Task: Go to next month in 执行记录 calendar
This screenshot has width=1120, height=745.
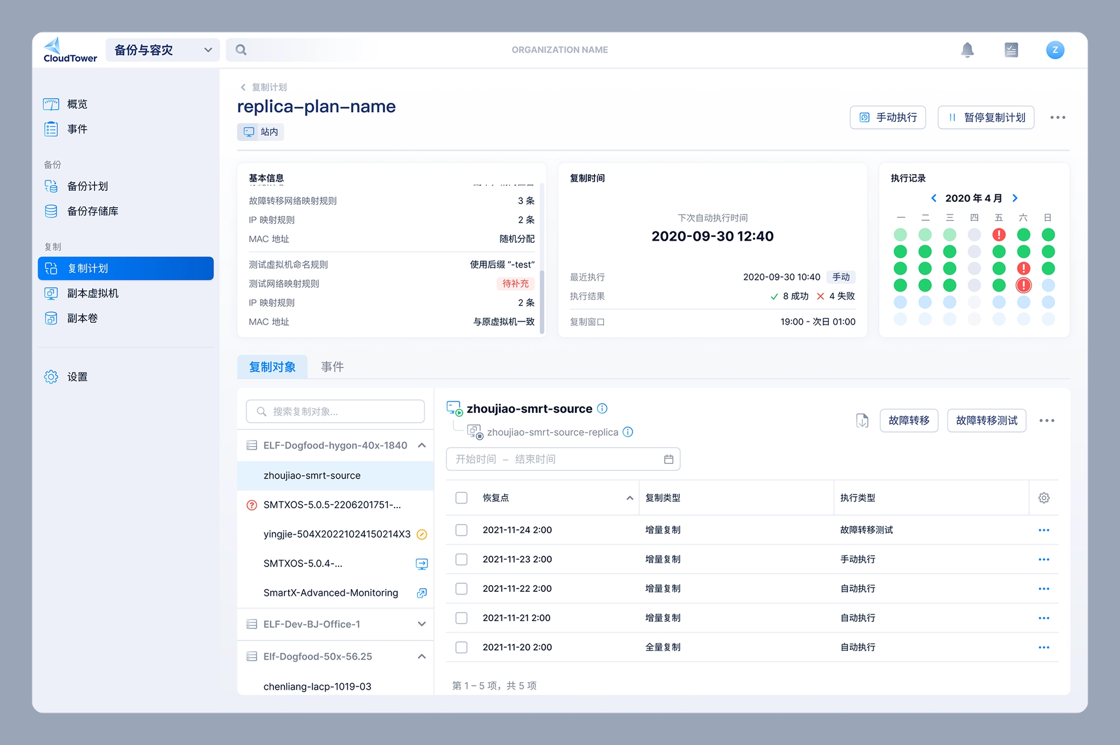Action: (1015, 198)
